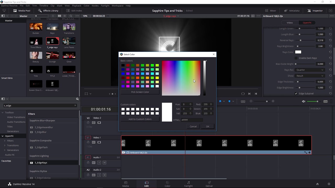Click Pick Screen Color button
The image size is (335, 188).
140,92
